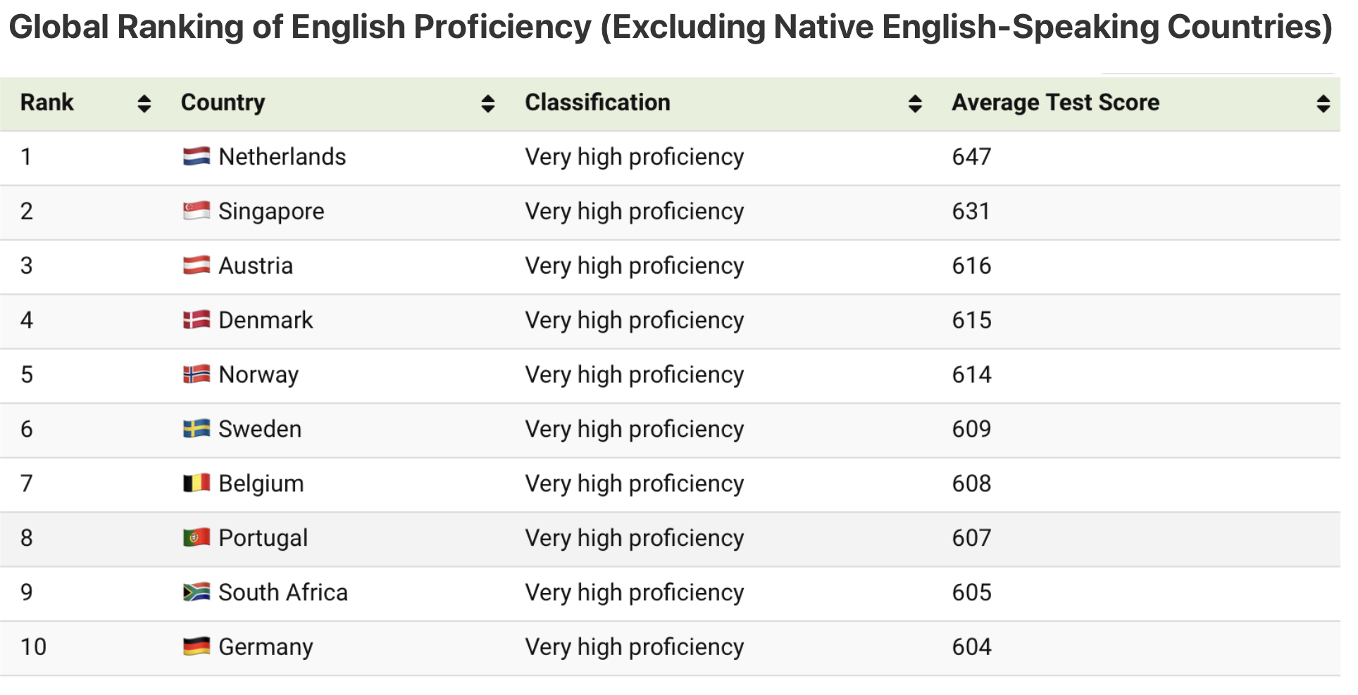Click the Sweden flag icon
The height and width of the screenshot is (695, 1358).
(x=197, y=428)
